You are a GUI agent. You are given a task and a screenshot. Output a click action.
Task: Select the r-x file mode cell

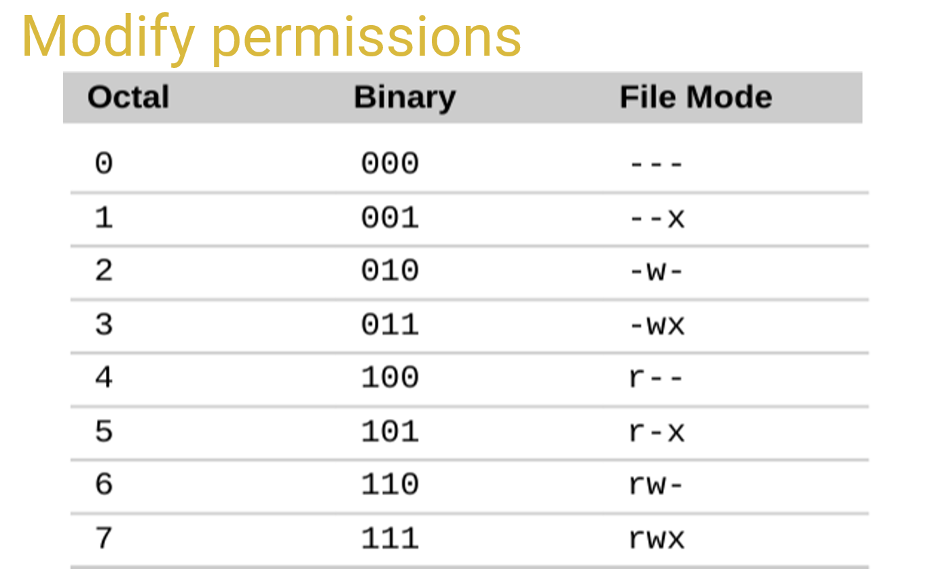657,431
